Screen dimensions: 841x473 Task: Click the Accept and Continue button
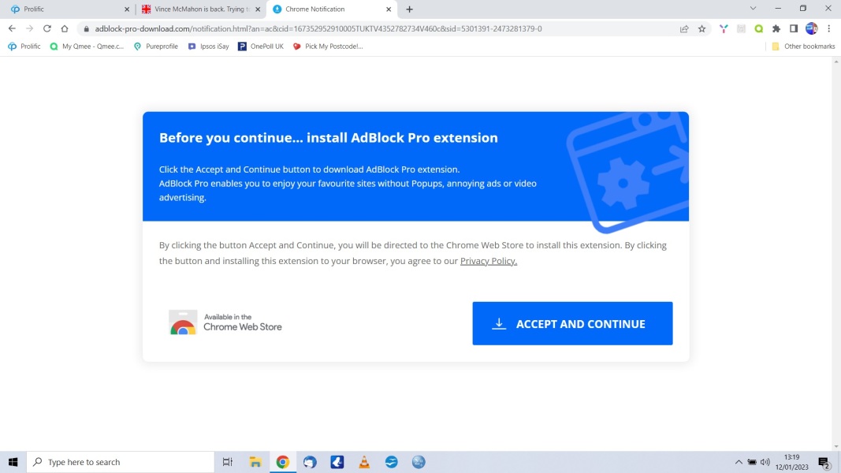click(x=572, y=323)
